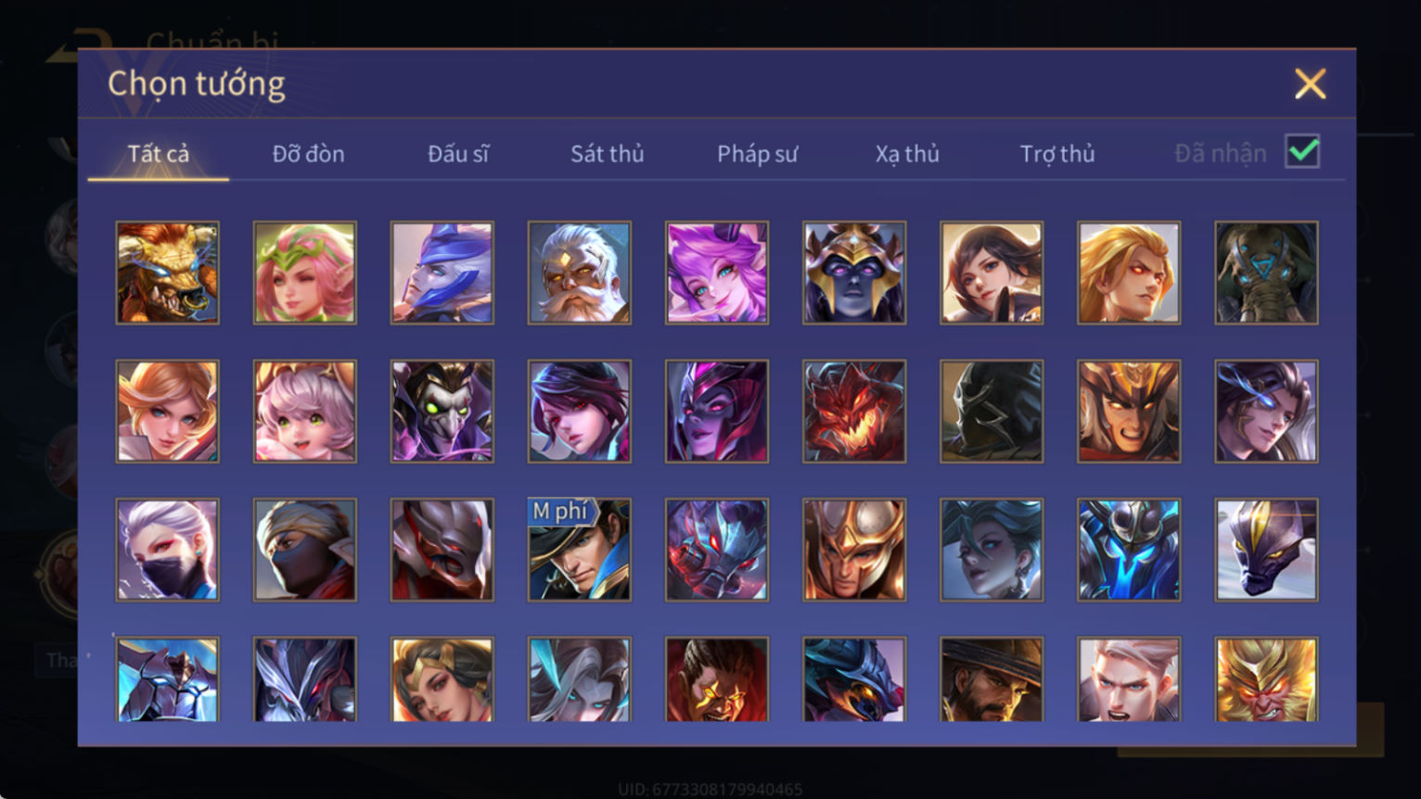1421x799 pixels.
Task: Select the 'Tất cả' tab
Action: [159, 153]
